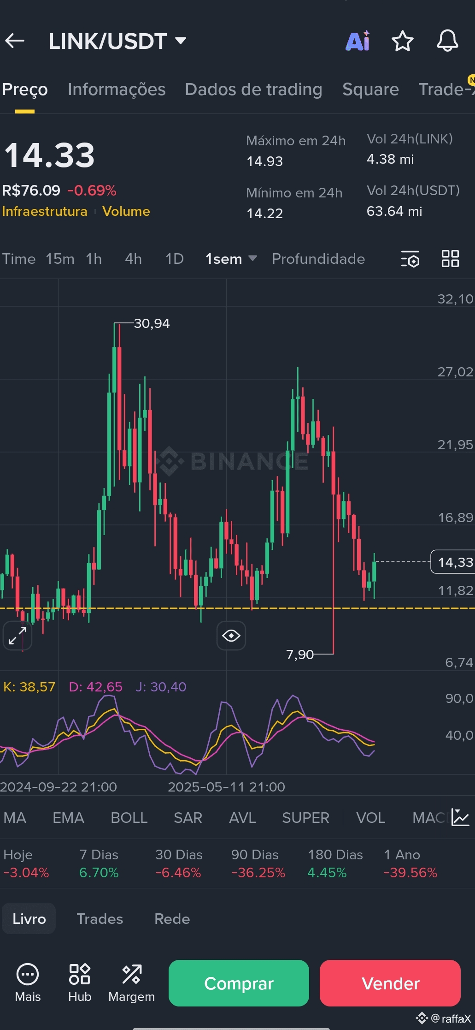Toggle EMA indicator
The width and height of the screenshot is (475, 1030).
[x=68, y=818]
